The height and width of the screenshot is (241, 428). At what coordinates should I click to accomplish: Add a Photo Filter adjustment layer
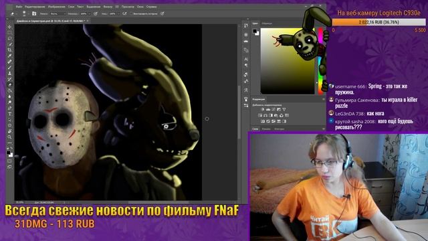tap(276, 115)
